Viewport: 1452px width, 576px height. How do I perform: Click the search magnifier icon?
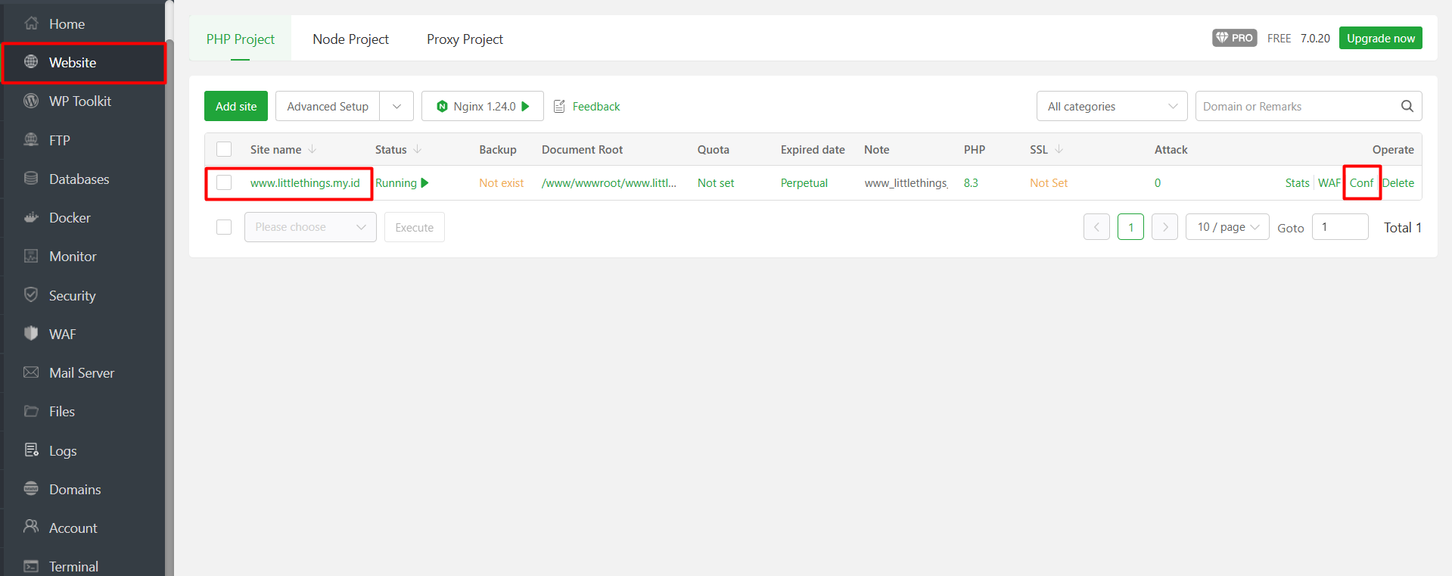click(1407, 107)
